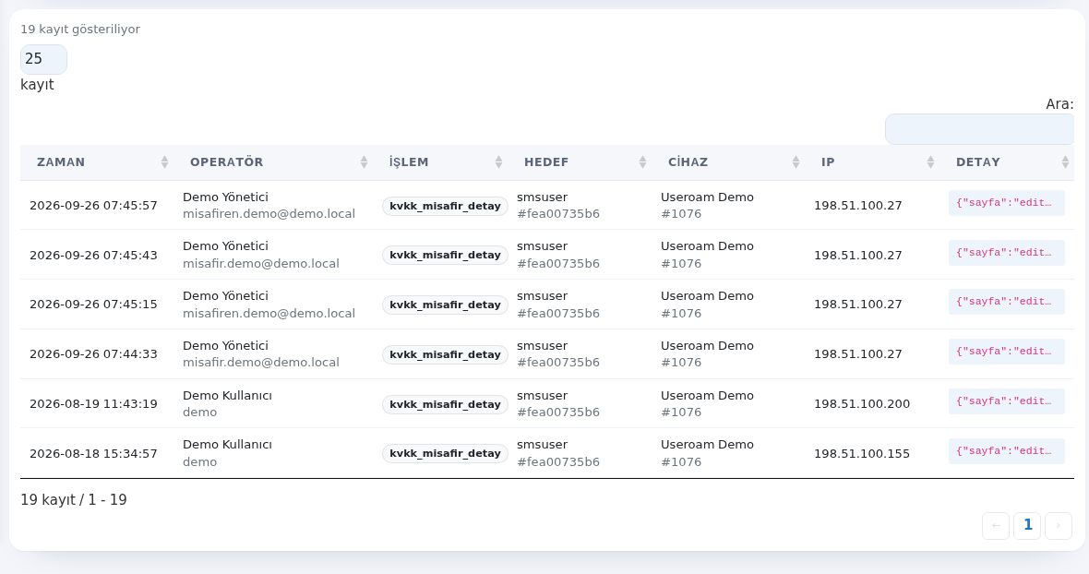Viewport: 1089px width, 574px height.
Task: Select the timestamp 2026-09-26 07:45:57
Action: (94, 206)
